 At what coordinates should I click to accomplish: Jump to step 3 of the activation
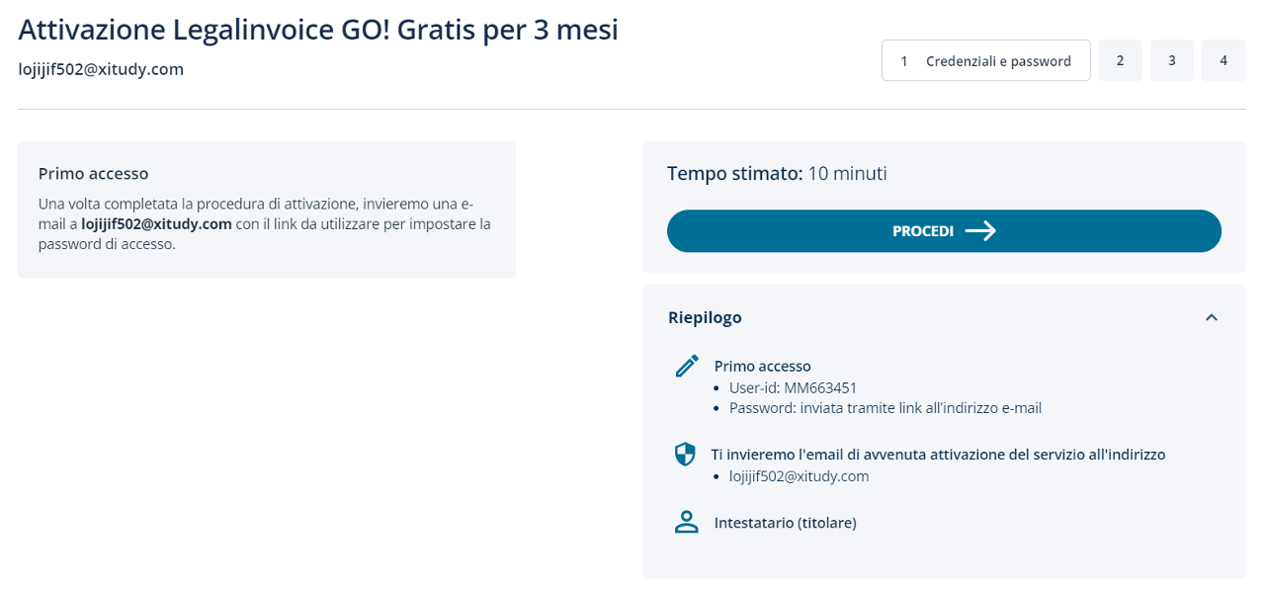[x=1171, y=60]
